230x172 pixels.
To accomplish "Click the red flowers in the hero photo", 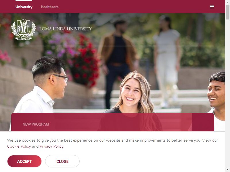I will (85, 61).
